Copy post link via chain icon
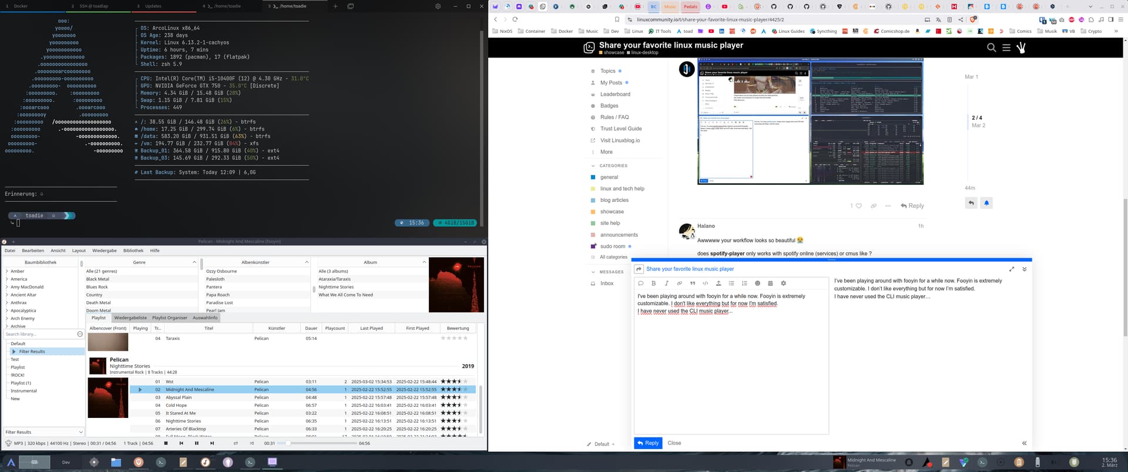The width and height of the screenshot is (1128, 472). pyautogui.click(x=874, y=205)
